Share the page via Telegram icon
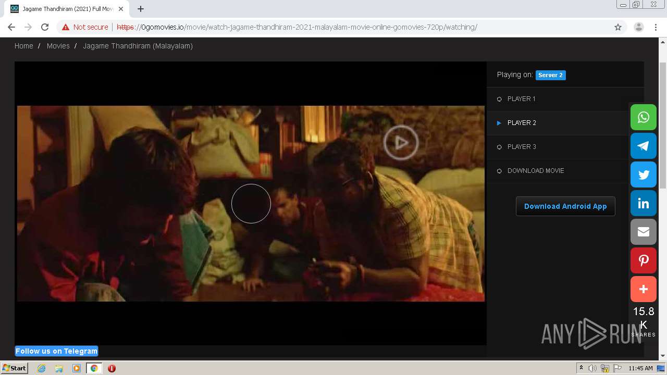This screenshot has height=375, width=667. pyautogui.click(x=644, y=146)
